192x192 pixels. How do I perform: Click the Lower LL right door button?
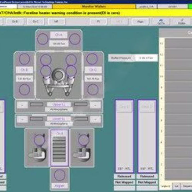coord(95,119)
